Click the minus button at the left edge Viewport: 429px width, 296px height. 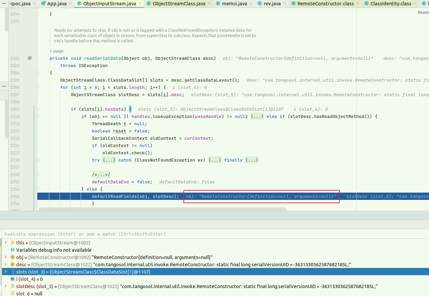(x=4, y=86)
